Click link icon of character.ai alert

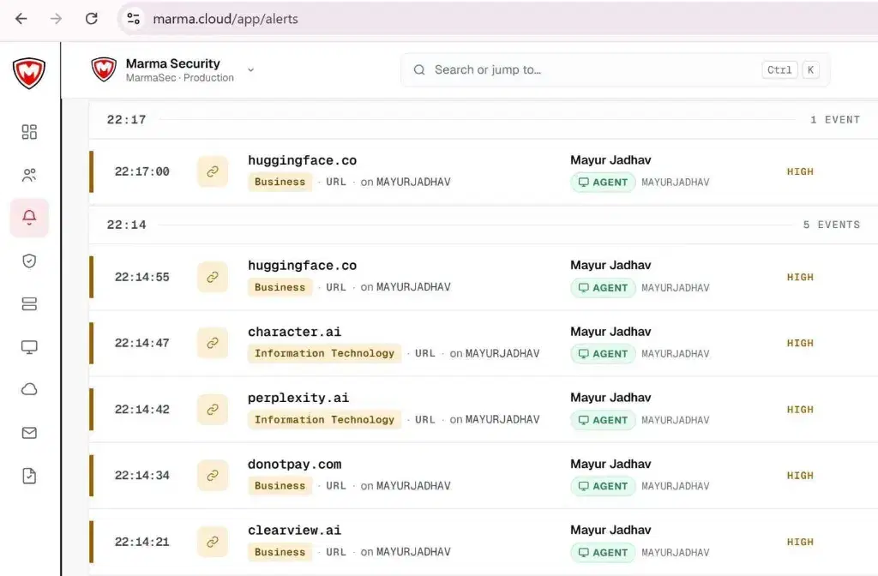[x=213, y=343]
